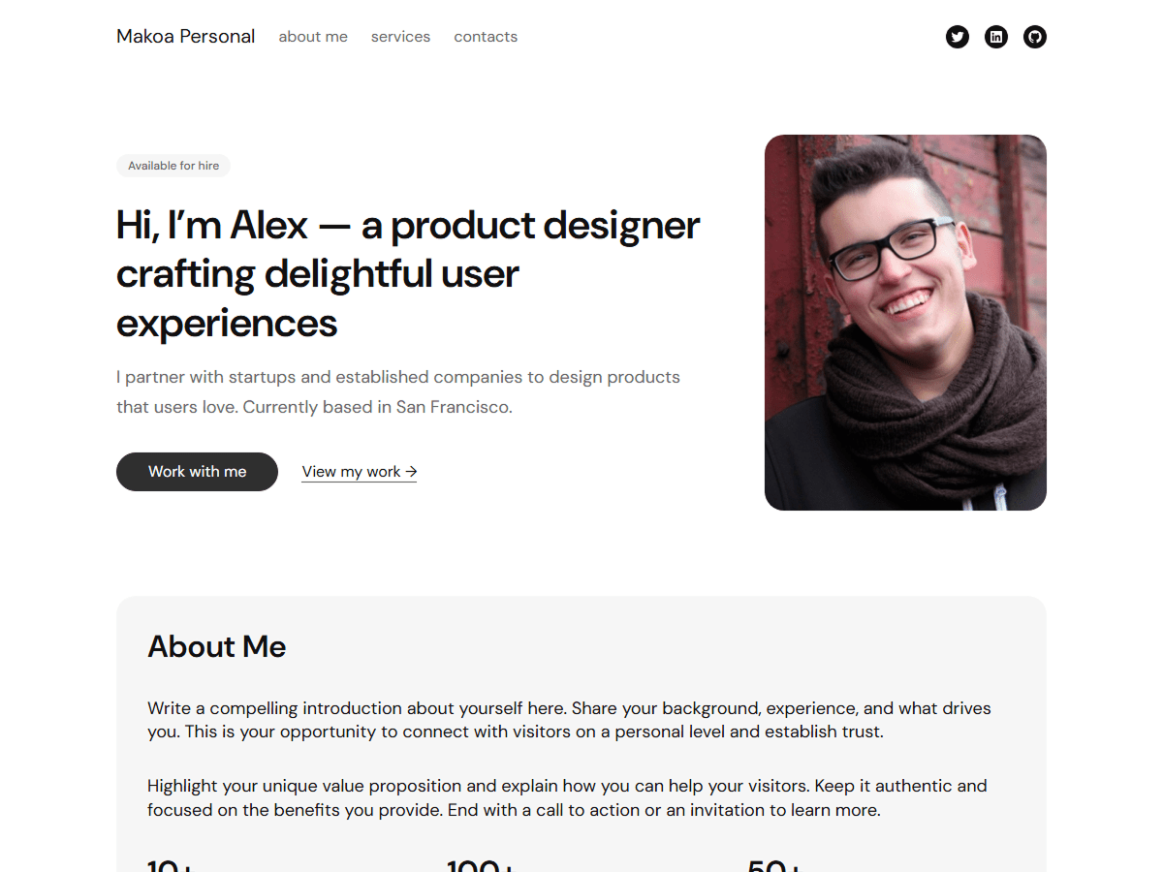1163x872 pixels.
Task: Click the Makoa Personal site logo
Action: 185,37
